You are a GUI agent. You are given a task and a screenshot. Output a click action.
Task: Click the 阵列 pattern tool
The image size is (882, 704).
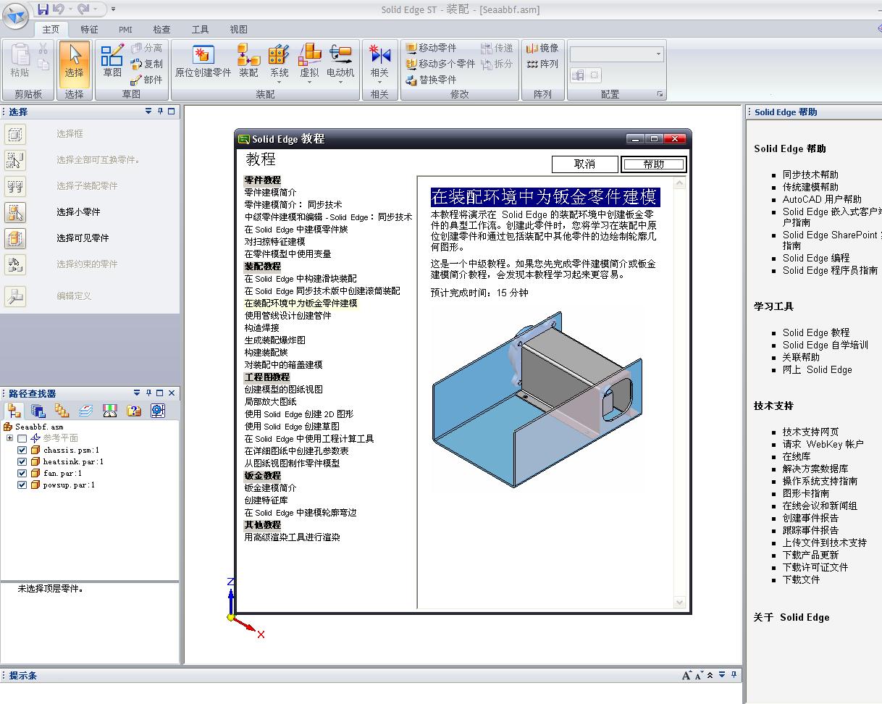point(542,64)
